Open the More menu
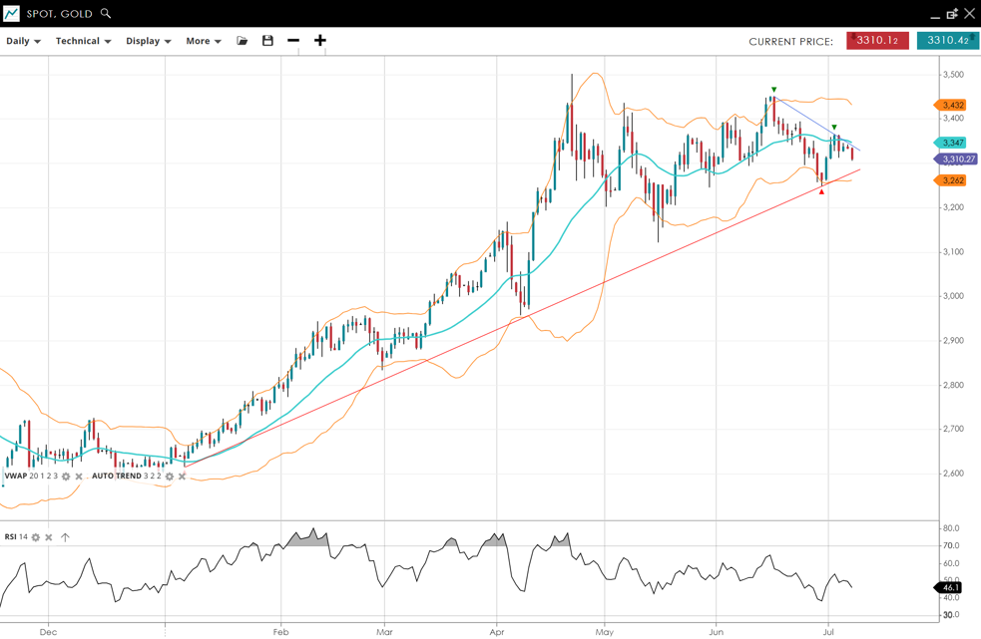Screen dimensions: 981x639 click(x=203, y=41)
